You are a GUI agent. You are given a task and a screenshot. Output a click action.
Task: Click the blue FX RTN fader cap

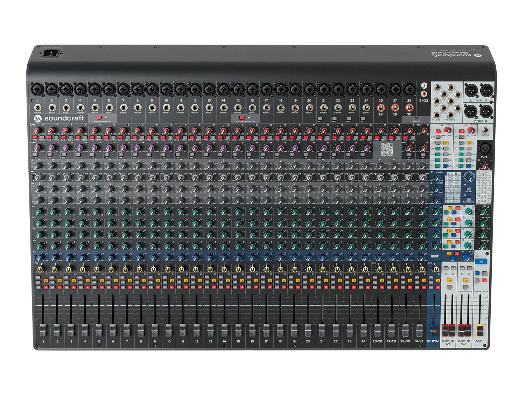(433, 330)
